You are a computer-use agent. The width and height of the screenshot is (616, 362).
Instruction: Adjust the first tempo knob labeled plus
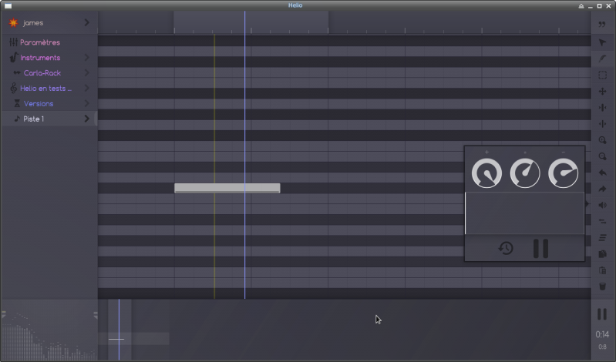pyautogui.click(x=486, y=173)
